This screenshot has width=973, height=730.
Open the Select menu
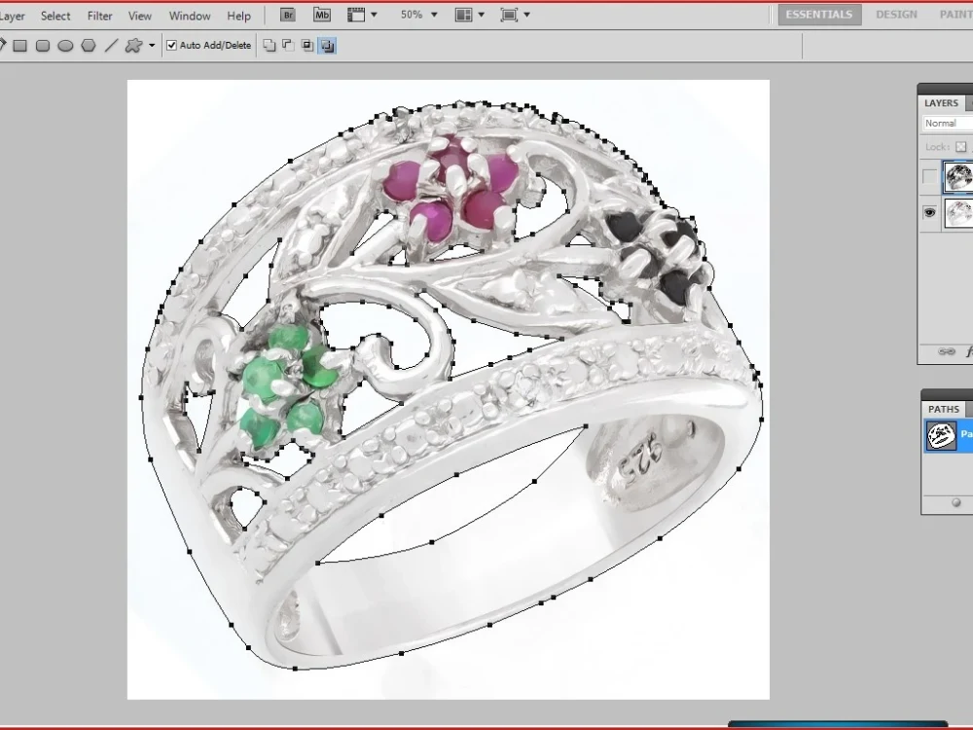(x=55, y=16)
